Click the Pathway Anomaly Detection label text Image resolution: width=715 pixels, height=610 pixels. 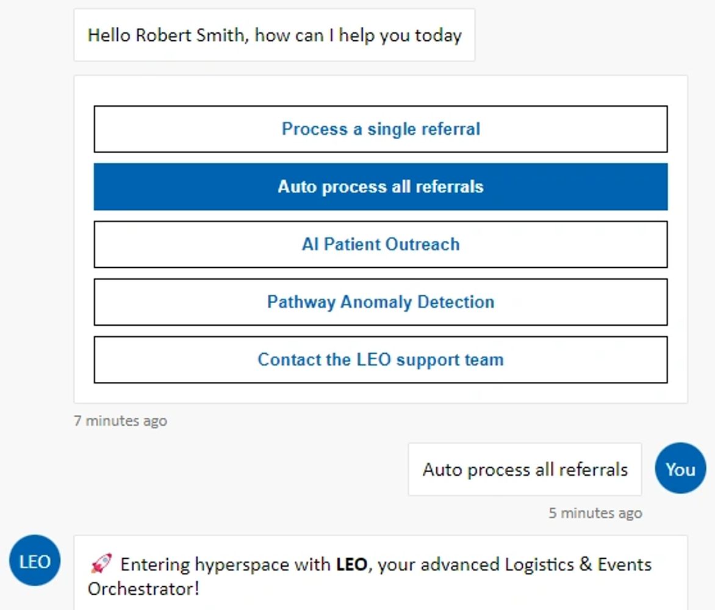380,301
